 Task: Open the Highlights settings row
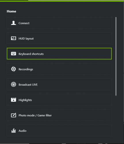[59, 100]
